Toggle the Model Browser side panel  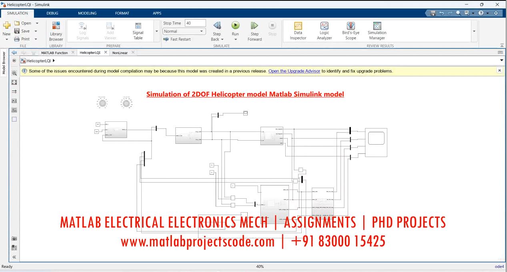point(4,63)
